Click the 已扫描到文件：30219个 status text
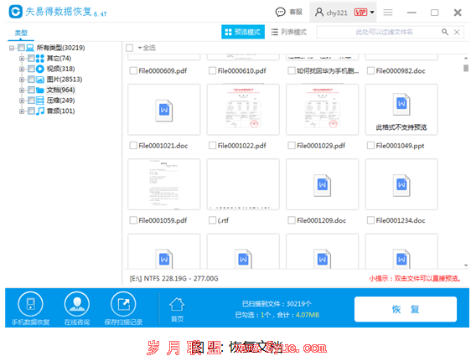 (277, 304)
